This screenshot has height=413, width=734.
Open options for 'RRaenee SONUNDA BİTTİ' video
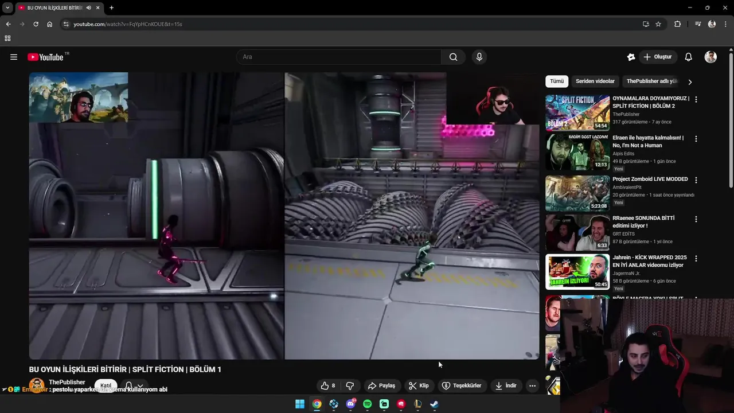point(696,219)
